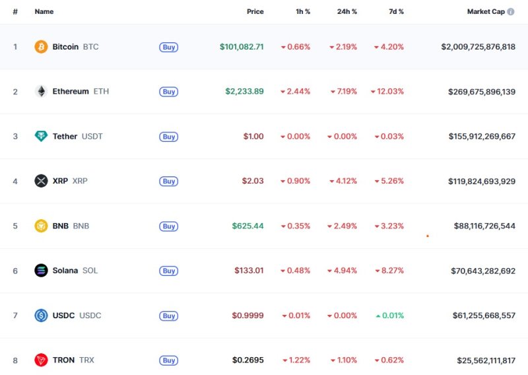Image resolution: width=528 pixels, height=375 pixels.
Task: Click the USDC logo icon
Action: click(41, 316)
